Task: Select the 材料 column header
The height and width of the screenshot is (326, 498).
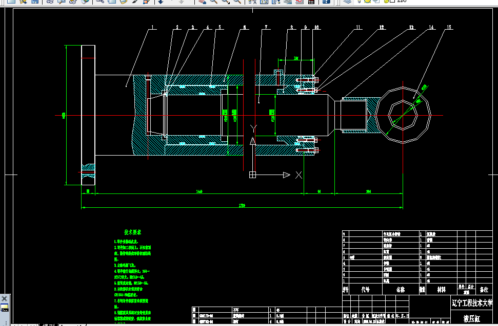Action: [x=441, y=290]
